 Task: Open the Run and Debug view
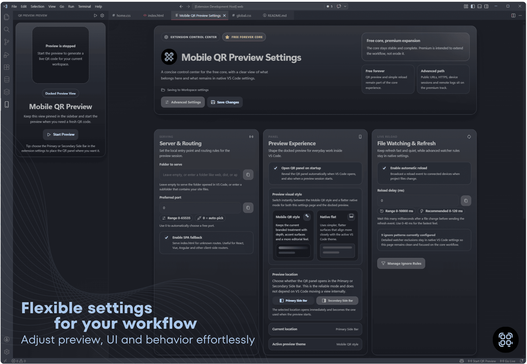tap(6, 55)
